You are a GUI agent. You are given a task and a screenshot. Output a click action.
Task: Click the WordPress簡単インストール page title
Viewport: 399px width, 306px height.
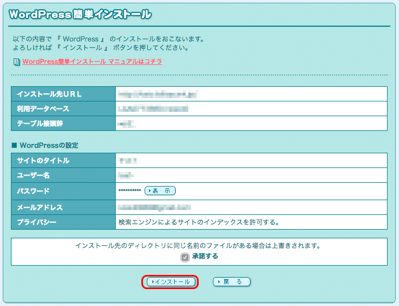tap(80, 15)
